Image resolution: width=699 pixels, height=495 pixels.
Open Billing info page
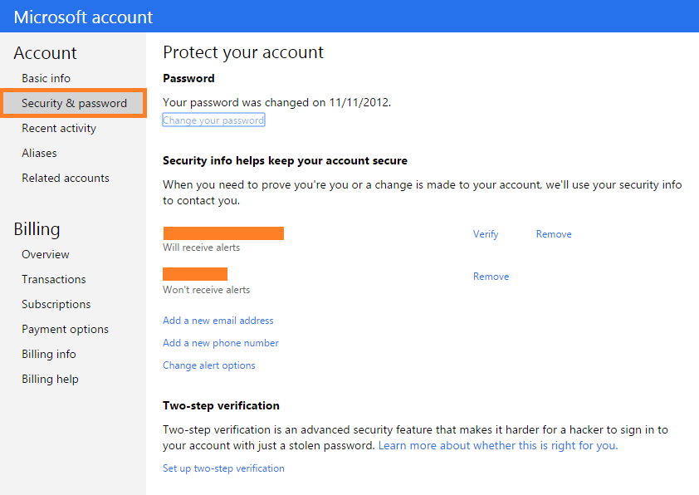49,354
